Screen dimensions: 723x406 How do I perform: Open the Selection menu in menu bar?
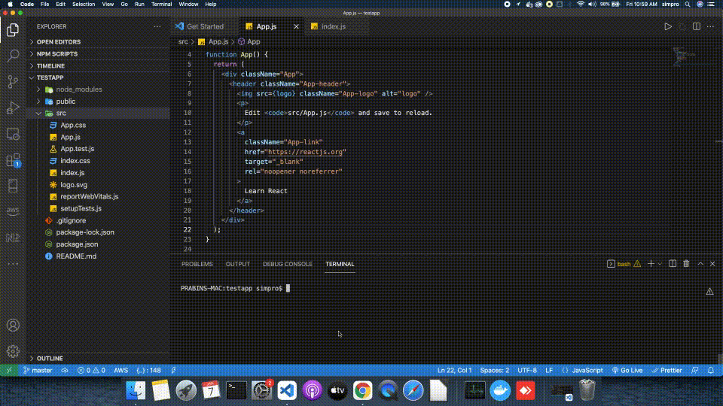point(84,5)
